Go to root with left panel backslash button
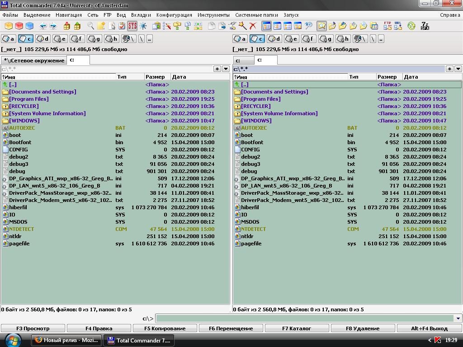The width and height of the screenshot is (463, 347). pos(142,39)
